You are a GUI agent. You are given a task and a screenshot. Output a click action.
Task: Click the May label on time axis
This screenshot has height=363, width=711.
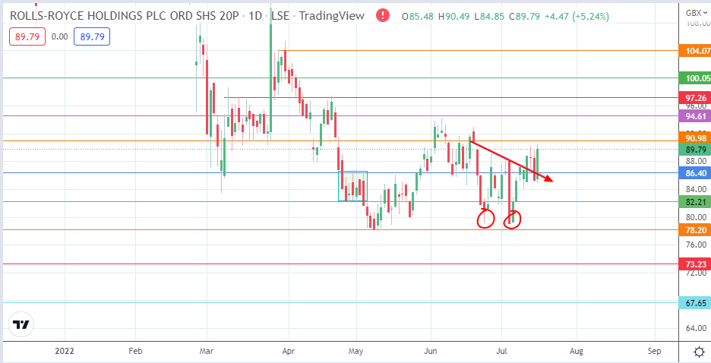(356, 351)
